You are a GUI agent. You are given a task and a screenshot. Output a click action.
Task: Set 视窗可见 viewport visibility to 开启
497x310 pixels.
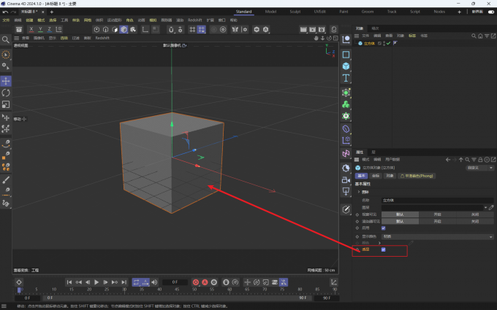tap(437, 214)
